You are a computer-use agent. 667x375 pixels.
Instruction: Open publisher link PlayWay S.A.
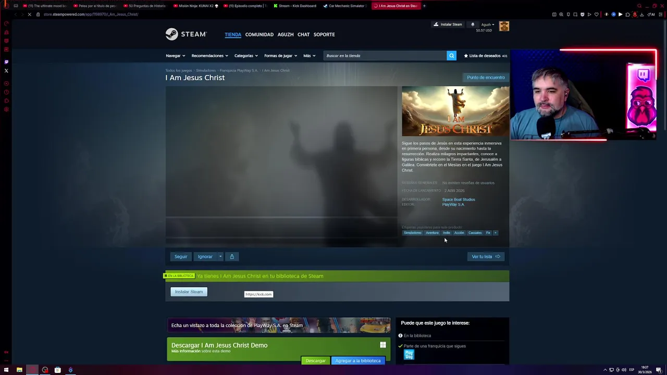pos(453,205)
